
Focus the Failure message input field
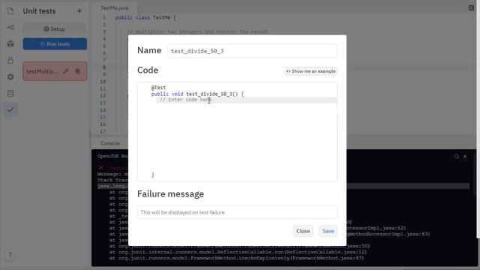pos(237,212)
